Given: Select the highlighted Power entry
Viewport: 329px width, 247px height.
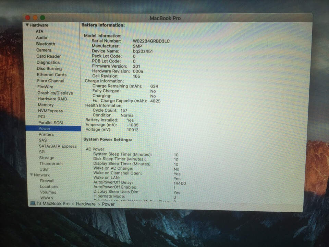Looking at the screenshot, I should 53,128.
